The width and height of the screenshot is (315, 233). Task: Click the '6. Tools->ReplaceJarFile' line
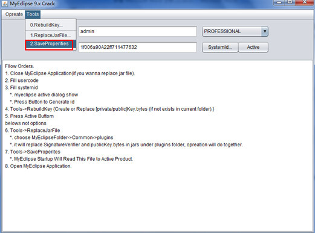(x=33, y=131)
